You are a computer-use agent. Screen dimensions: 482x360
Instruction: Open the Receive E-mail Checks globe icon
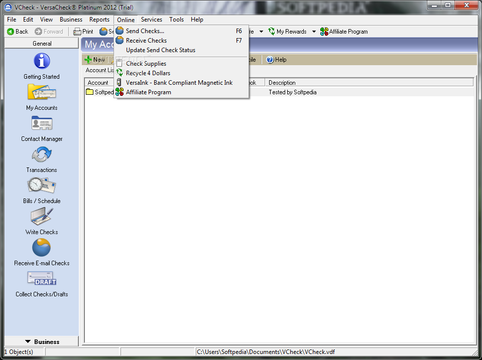click(42, 248)
